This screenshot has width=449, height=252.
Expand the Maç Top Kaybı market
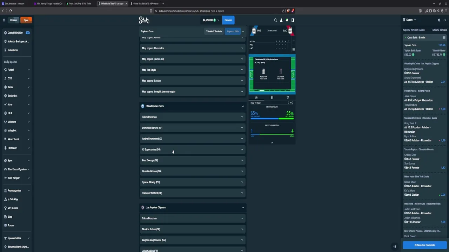193,70
